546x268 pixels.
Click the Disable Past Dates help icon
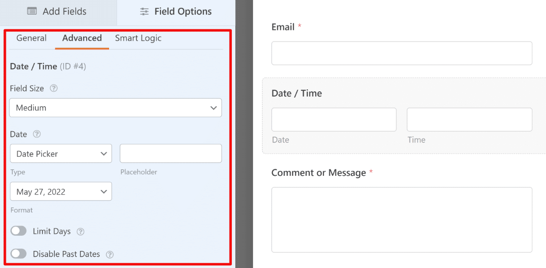point(110,254)
